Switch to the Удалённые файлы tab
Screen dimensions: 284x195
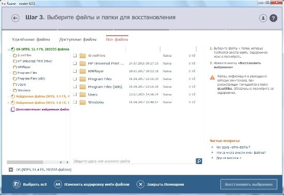tap(31, 39)
